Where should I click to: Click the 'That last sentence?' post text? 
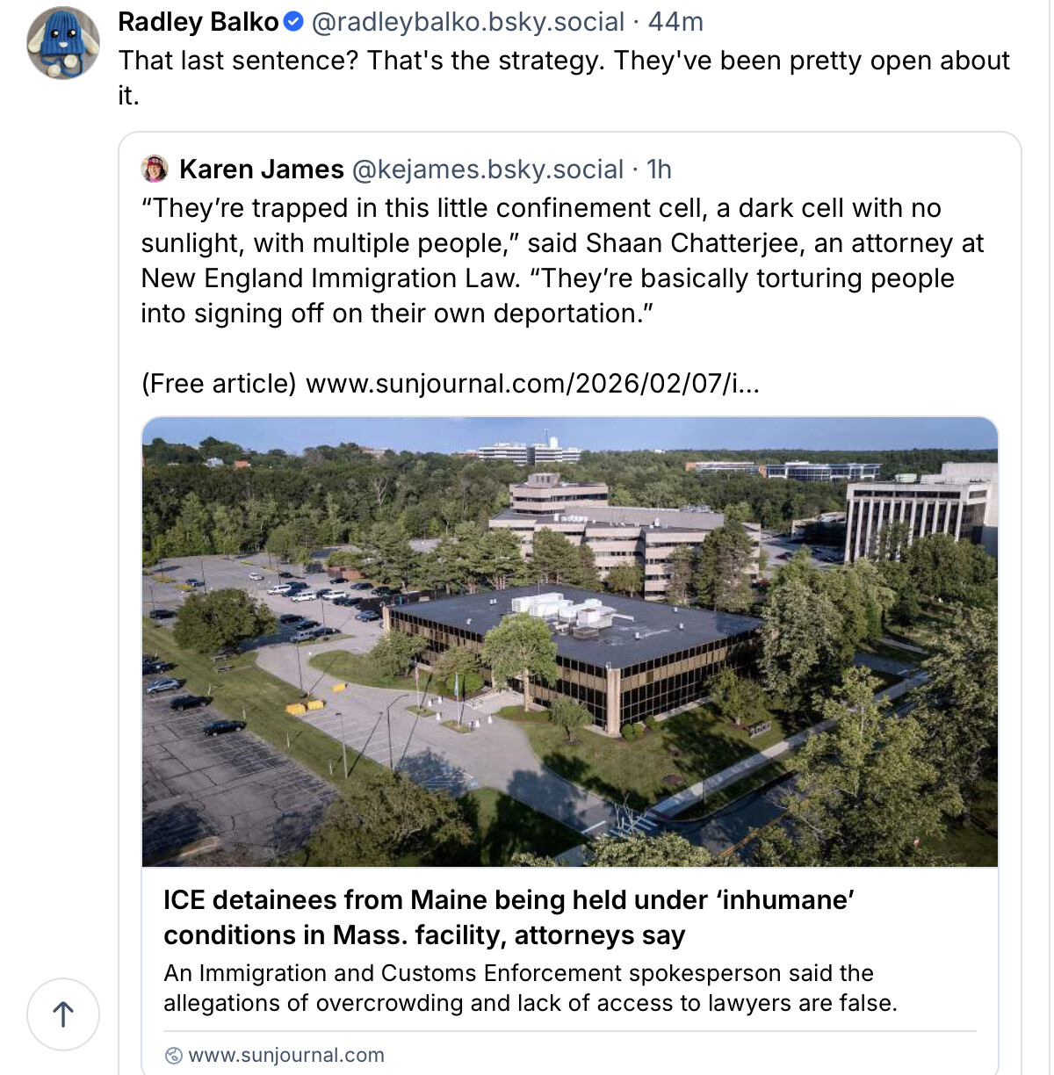562,61
